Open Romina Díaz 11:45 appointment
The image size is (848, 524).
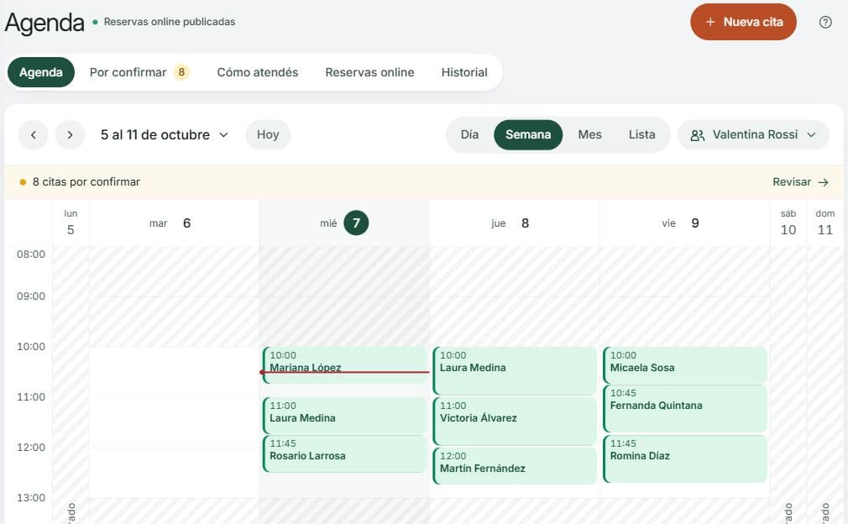[685, 458]
